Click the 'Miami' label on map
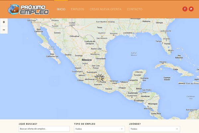The height and width of the screenshot is (133, 199). coord(171,51)
